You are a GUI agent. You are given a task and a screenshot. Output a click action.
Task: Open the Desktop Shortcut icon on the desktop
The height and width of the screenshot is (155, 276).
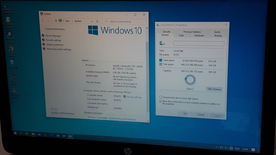[7, 10]
